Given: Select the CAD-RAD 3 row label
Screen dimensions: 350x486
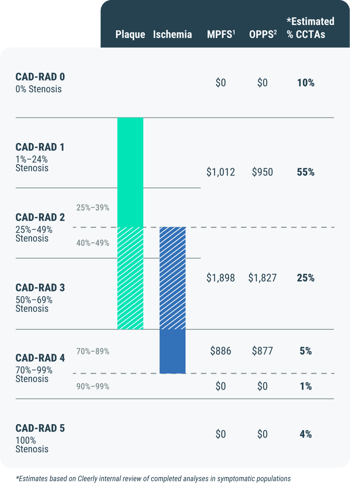Looking at the screenshot, I should tap(40, 298).
